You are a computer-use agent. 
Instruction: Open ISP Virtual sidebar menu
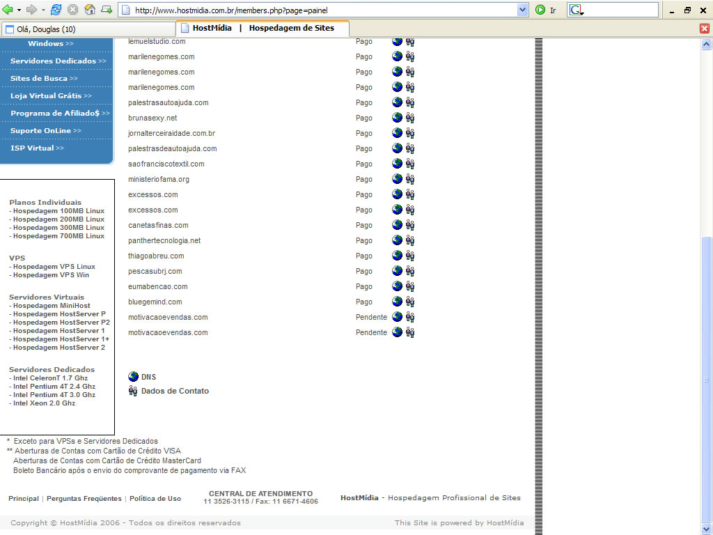pyautogui.click(x=38, y=148)
